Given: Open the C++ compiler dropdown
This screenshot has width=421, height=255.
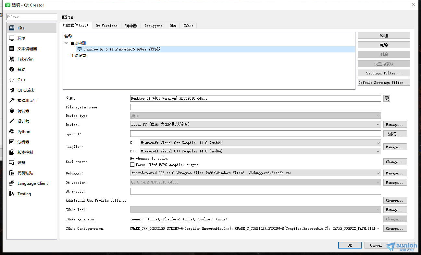Looking at the screenshot, I should pyautogui.click(x=260, y=151).
